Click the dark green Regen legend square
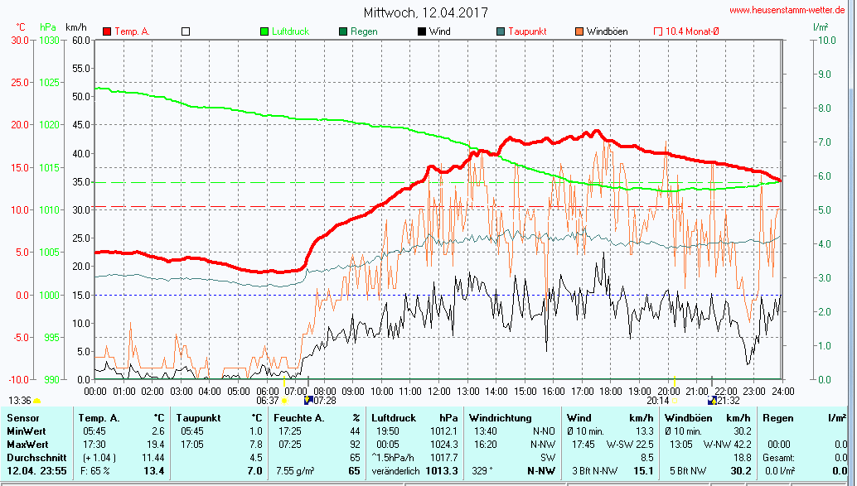Image resolution: width=857 pixels, height=486 pixels. (x=343, y=31)
